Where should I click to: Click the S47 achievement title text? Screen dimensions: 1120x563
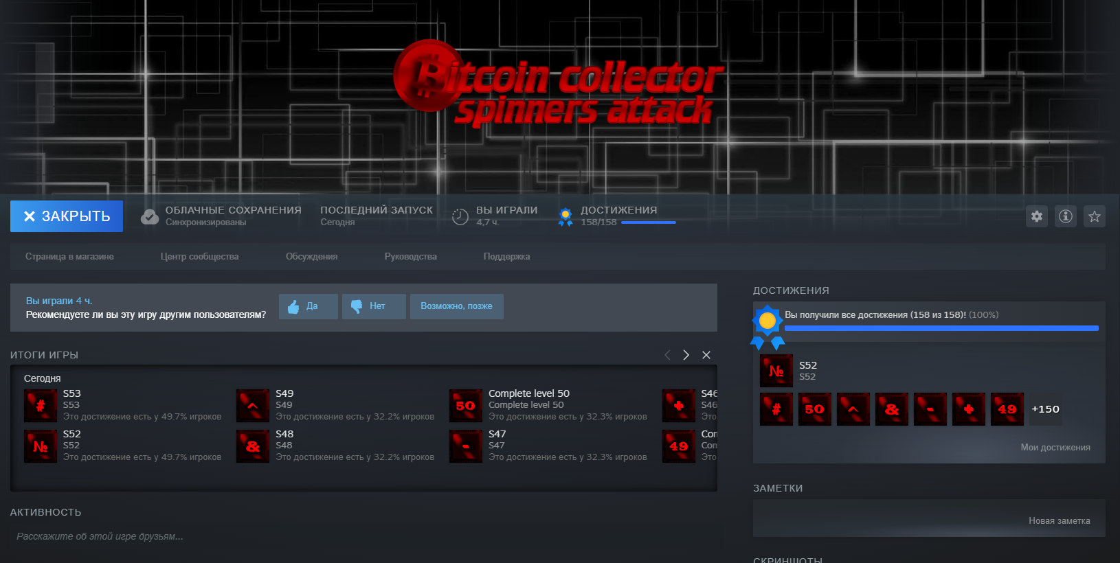[x=497, y=434]
